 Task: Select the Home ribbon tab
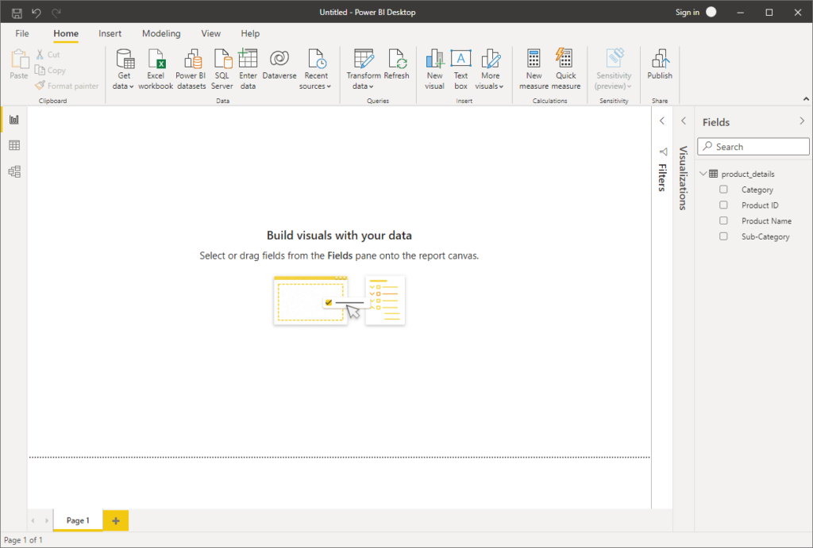click(66, 33)
